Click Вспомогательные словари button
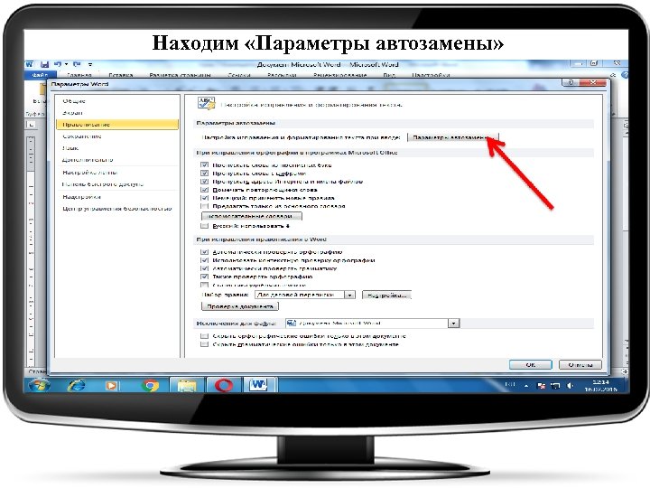Image resolution: width=650 pixels, height=488 pixels. [252, 216]
